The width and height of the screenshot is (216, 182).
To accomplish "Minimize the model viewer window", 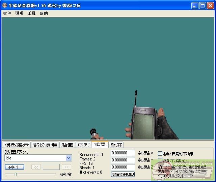I will pyautogui.click(x=195, y=6).
